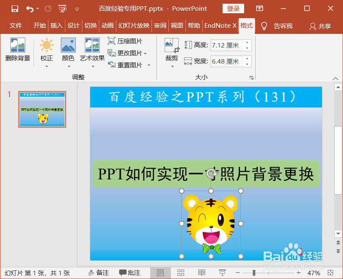Open the 审阅 tab
This screenshot has height=279, width=343.
160,26
